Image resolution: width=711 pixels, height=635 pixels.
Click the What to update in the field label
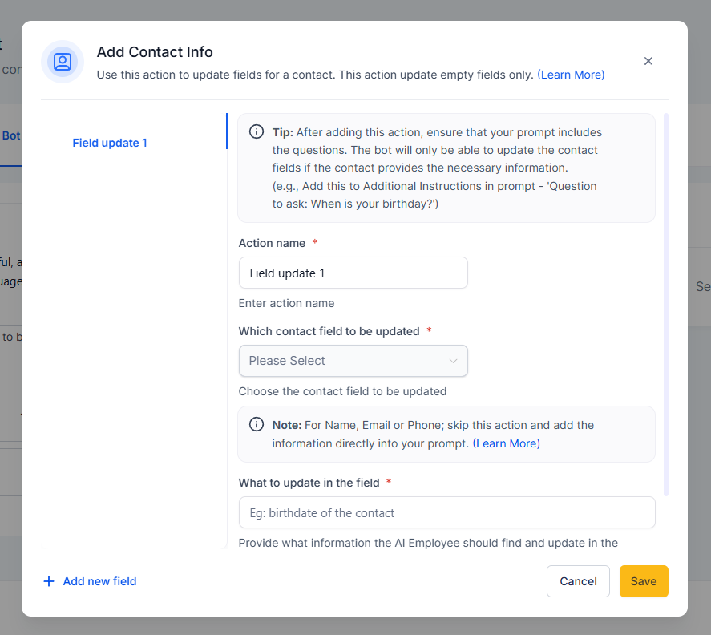click(309, 482)
